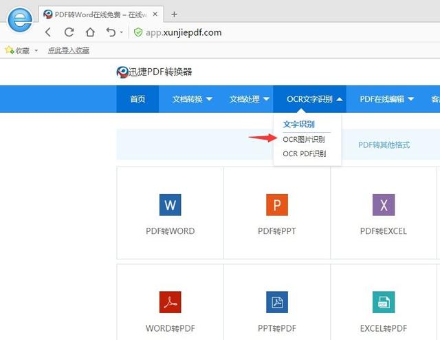440x340 pixels.
Task: Go to the browser home page icon
Action: tap(90, 32)
